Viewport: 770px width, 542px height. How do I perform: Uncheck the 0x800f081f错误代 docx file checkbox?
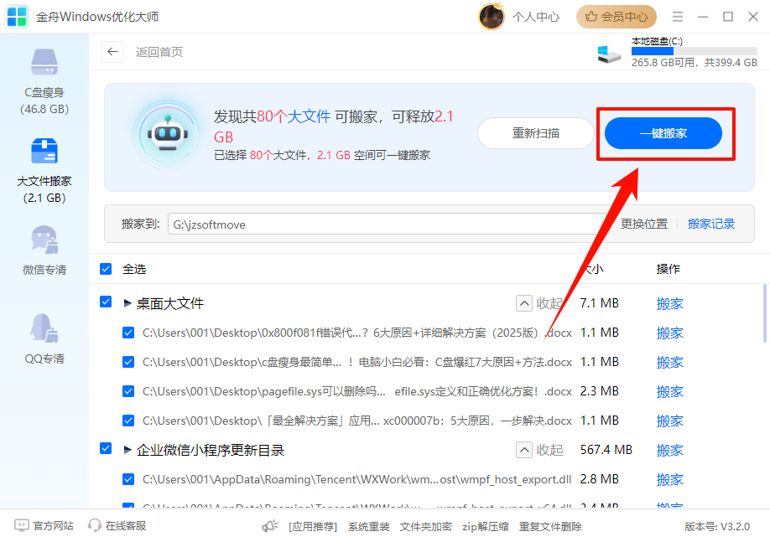128,333
